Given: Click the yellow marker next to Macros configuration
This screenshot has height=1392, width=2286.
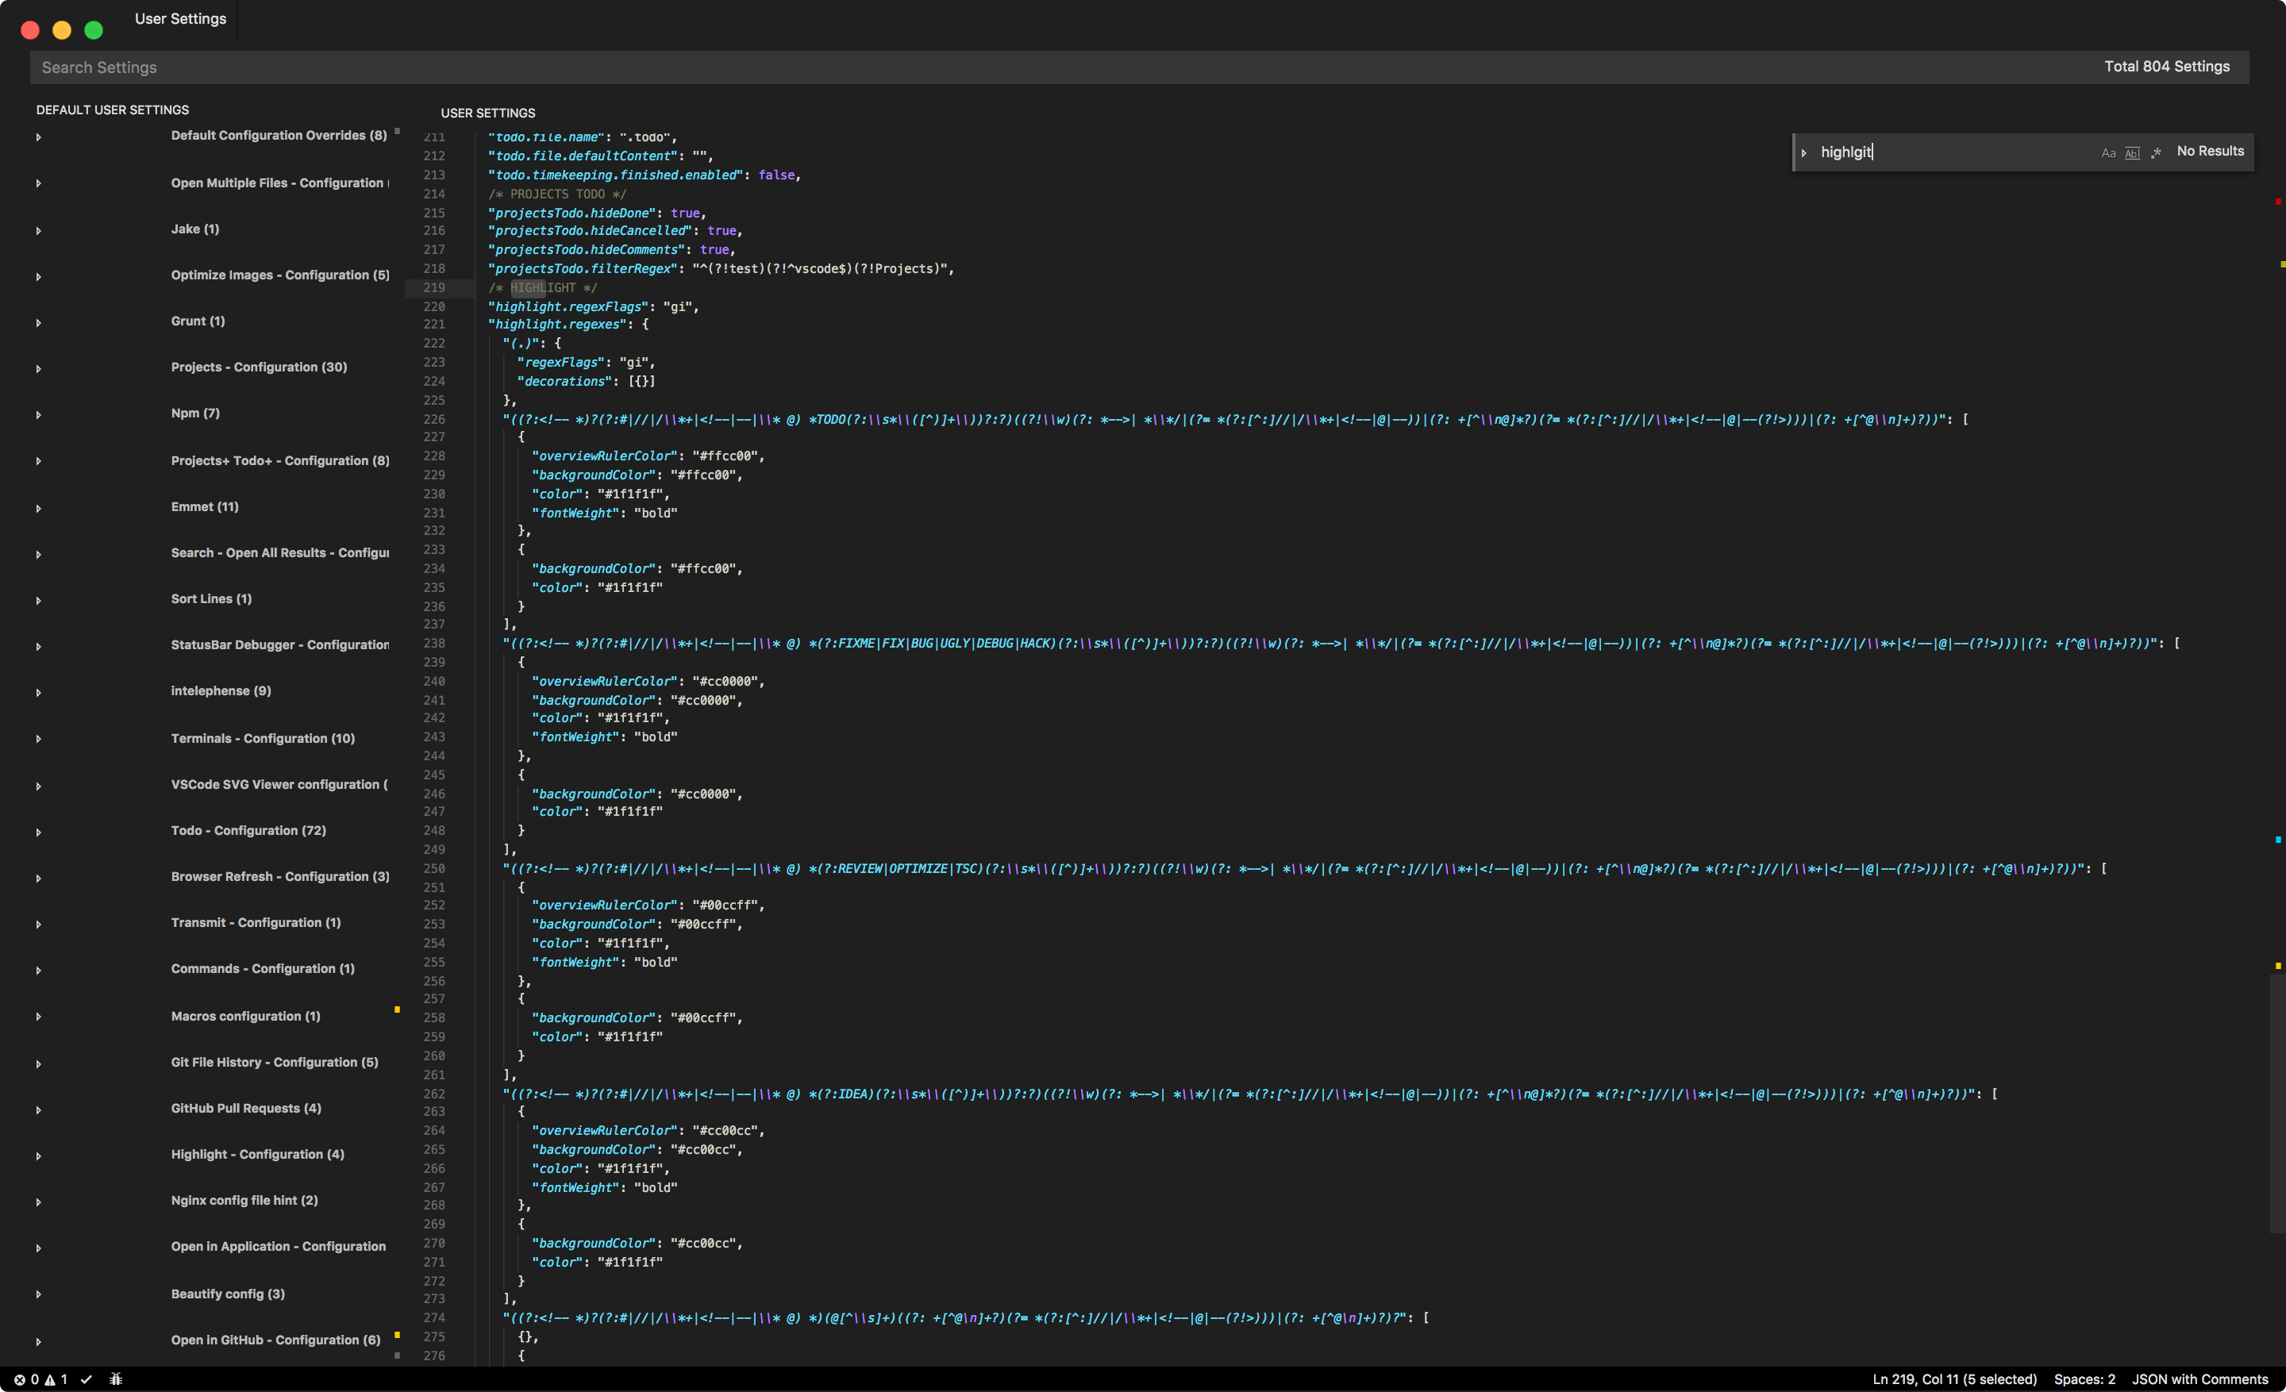Looking at the screenshot, I should pos(396,1009).
